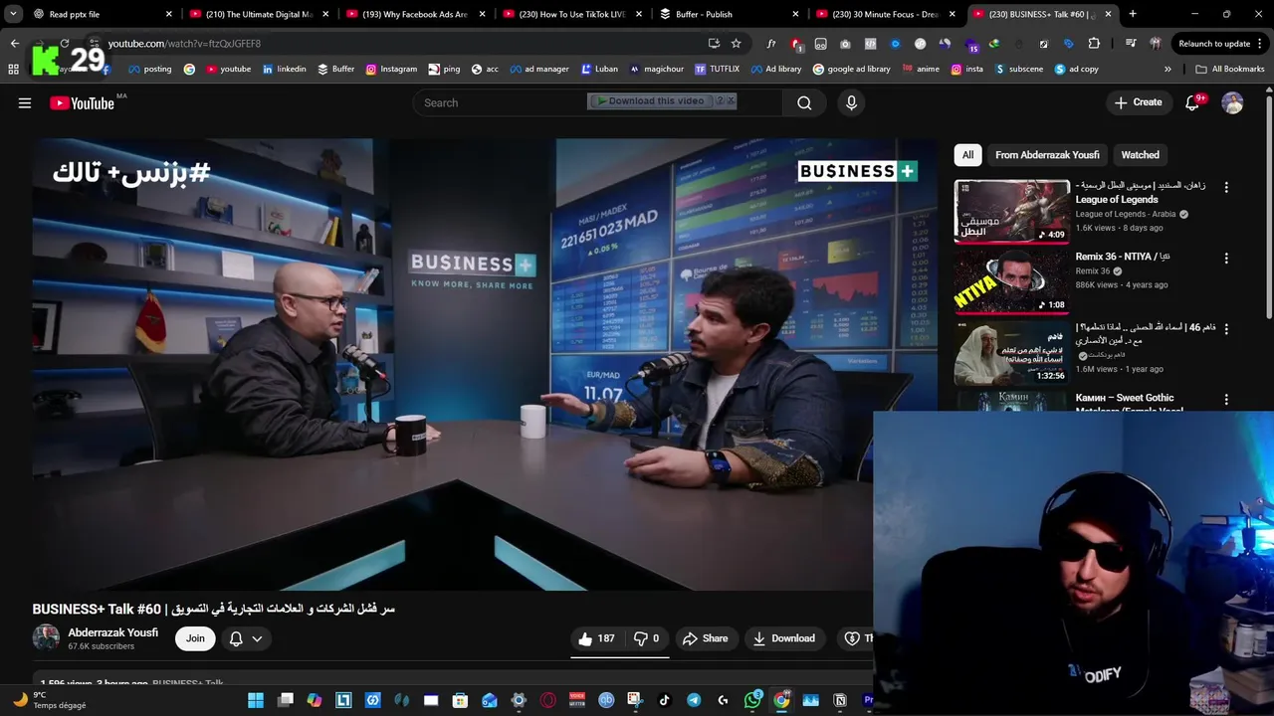Open YouTube notifications bell
The image size is (1274, 716).
(1192, 102)
